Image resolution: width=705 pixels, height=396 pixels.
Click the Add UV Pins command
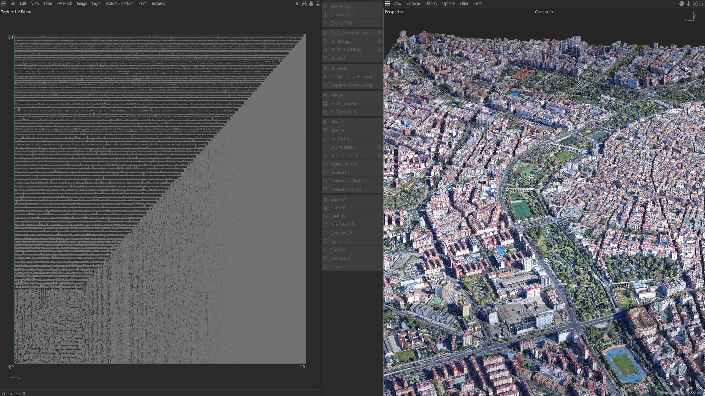(x=352, y=6)
